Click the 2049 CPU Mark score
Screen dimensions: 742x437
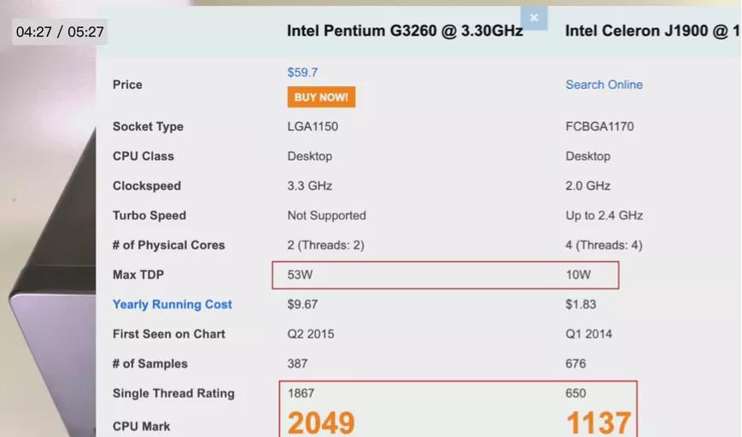320,422
